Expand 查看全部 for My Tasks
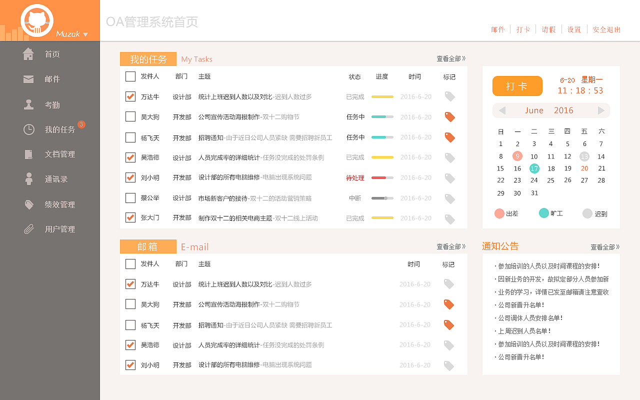Viewport: 640px width, 400px height. [x=451, y=58]
